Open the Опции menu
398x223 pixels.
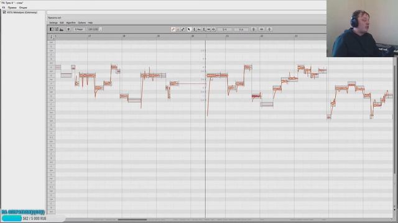[x=23, y=7]
